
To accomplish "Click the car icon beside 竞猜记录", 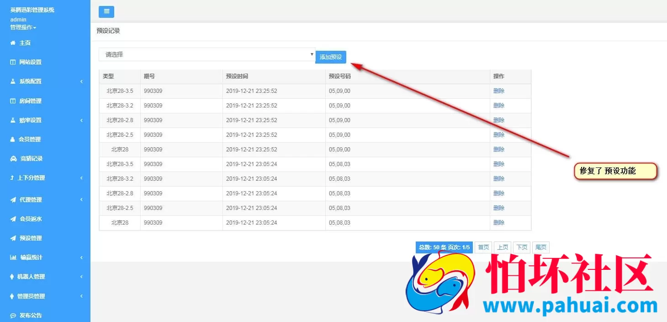I will [x=13, y=159].
